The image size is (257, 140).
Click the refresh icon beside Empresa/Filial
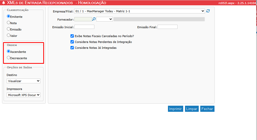click(x=208, y=11)
